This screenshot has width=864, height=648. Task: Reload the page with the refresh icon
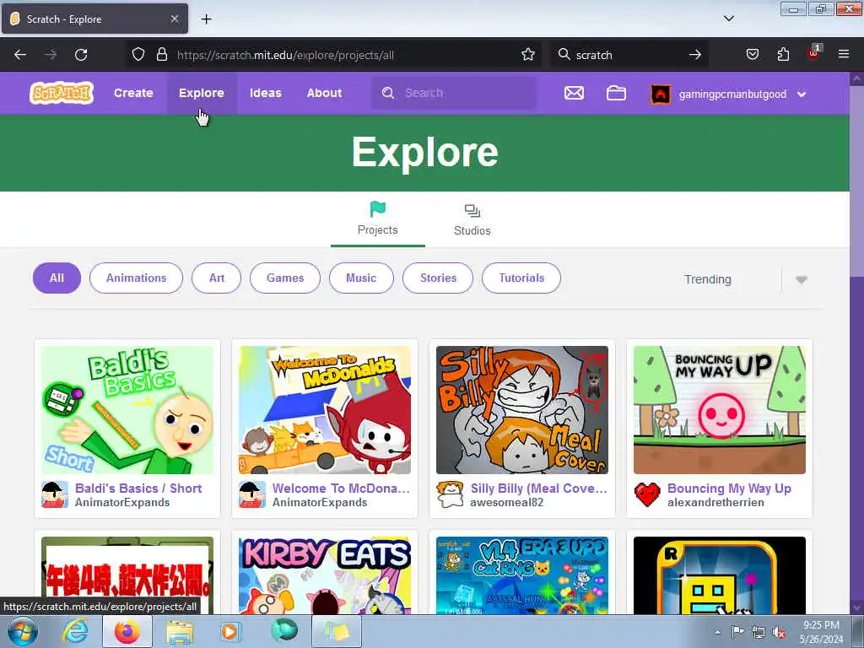[81, 55]
